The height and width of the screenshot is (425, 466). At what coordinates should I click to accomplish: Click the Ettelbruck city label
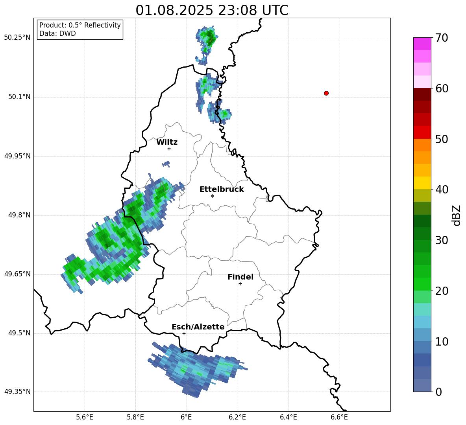pyautogui.click(x=222, y=190)
